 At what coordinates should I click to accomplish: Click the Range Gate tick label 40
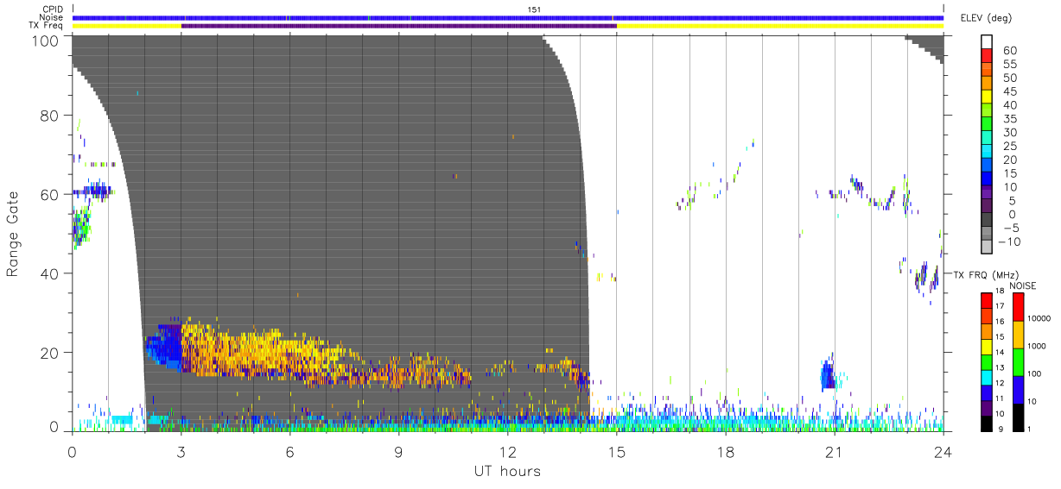point(49,273)
